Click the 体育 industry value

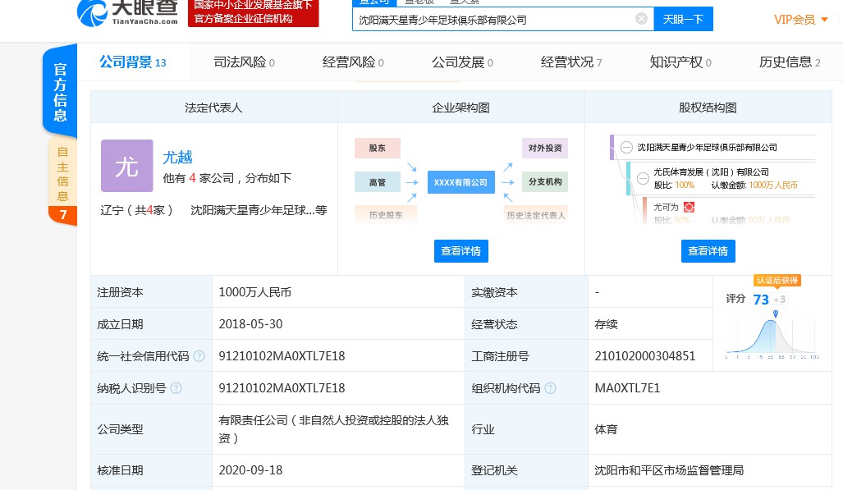(x=606, y=429)
